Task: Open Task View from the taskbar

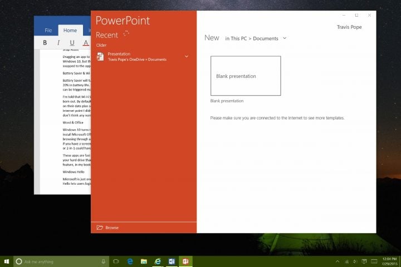Action: coord(116,261)
